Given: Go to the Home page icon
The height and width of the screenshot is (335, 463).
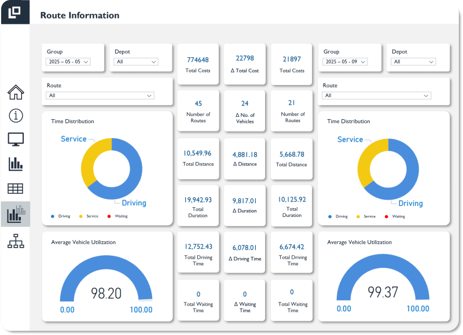Looking at the screenshot, I should [16, 92].
